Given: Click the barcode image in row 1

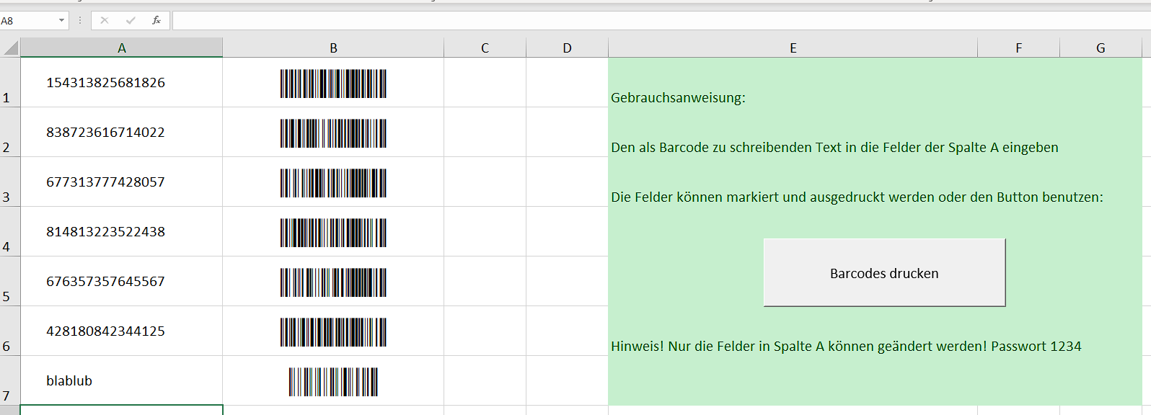Looking at the screenshot, I should click(x=333, y=84).
